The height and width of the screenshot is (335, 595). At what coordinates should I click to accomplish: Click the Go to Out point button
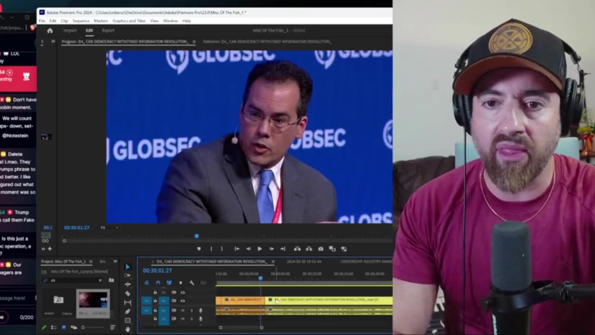point(283,249)
